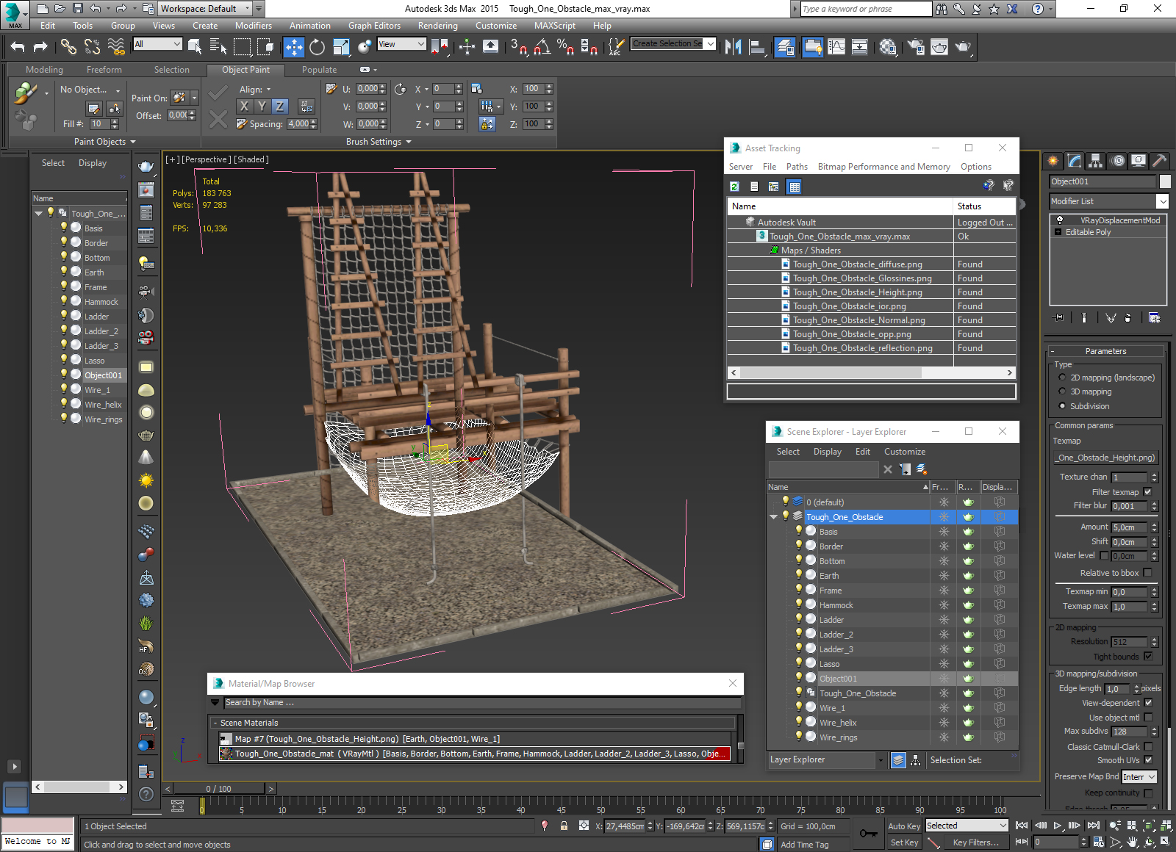Click Refresh icon in Asset Tracking
Screen dimensions: 1176x852
coord(734,187)
